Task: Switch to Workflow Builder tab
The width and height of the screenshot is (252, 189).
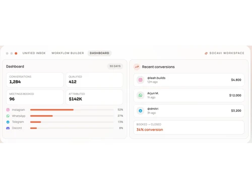Action: [x=68, y=53]
